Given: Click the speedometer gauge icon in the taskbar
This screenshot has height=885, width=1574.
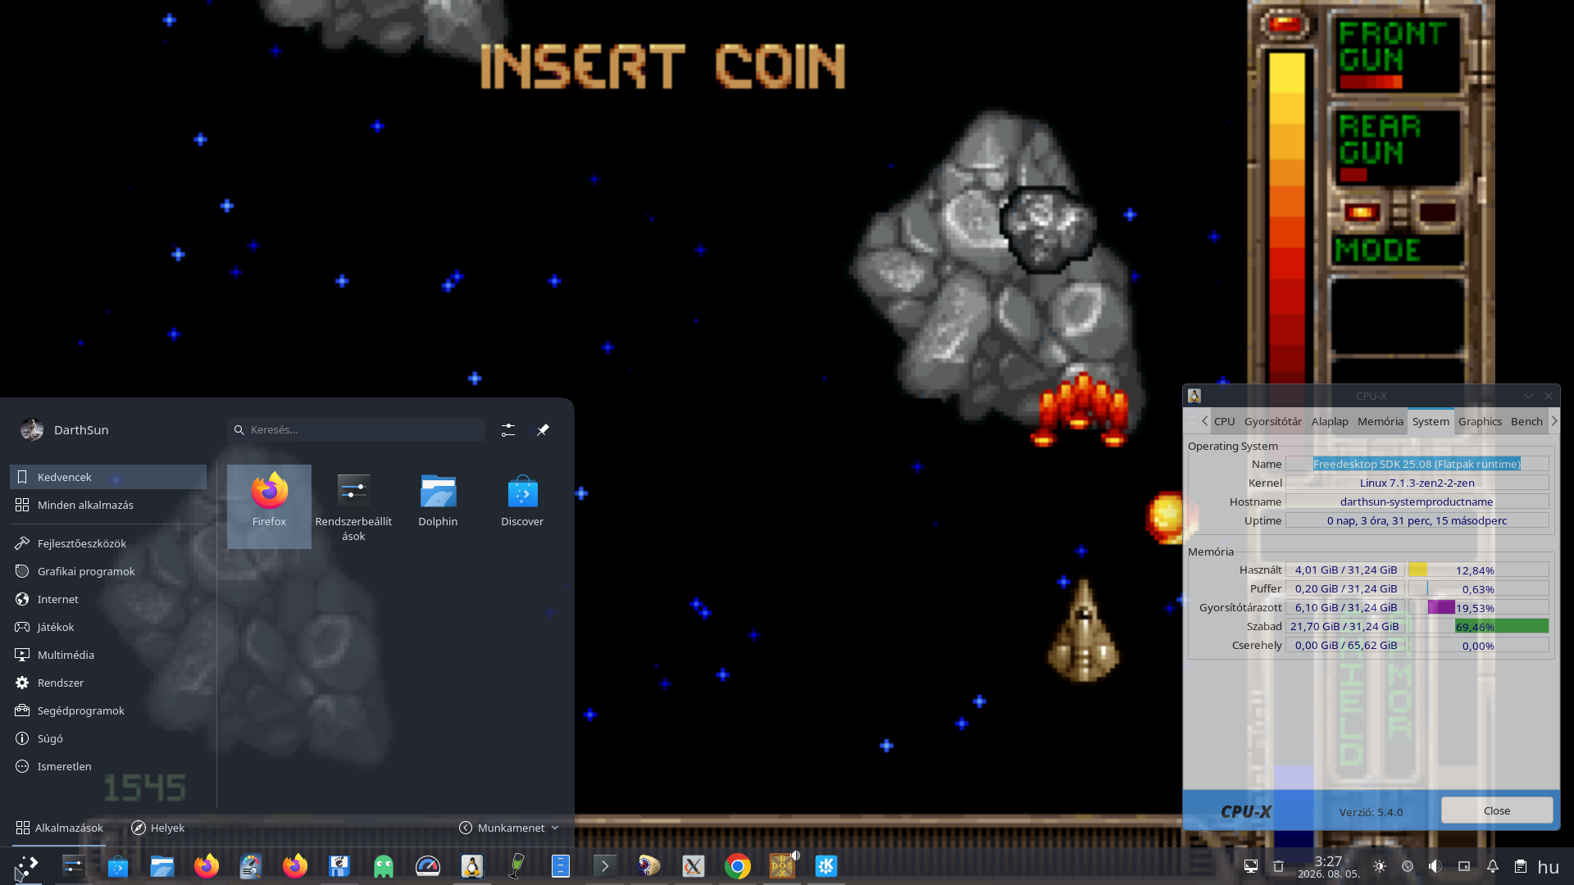Looking at the screenshot, I should point(428,866).
